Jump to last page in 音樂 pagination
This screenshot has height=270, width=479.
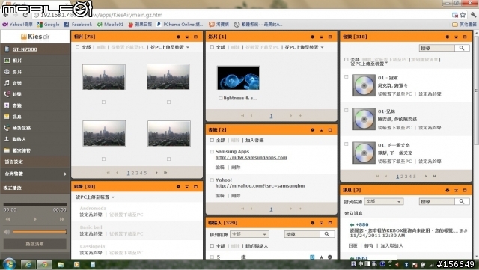pyautogui.click(x=435, y=177)
